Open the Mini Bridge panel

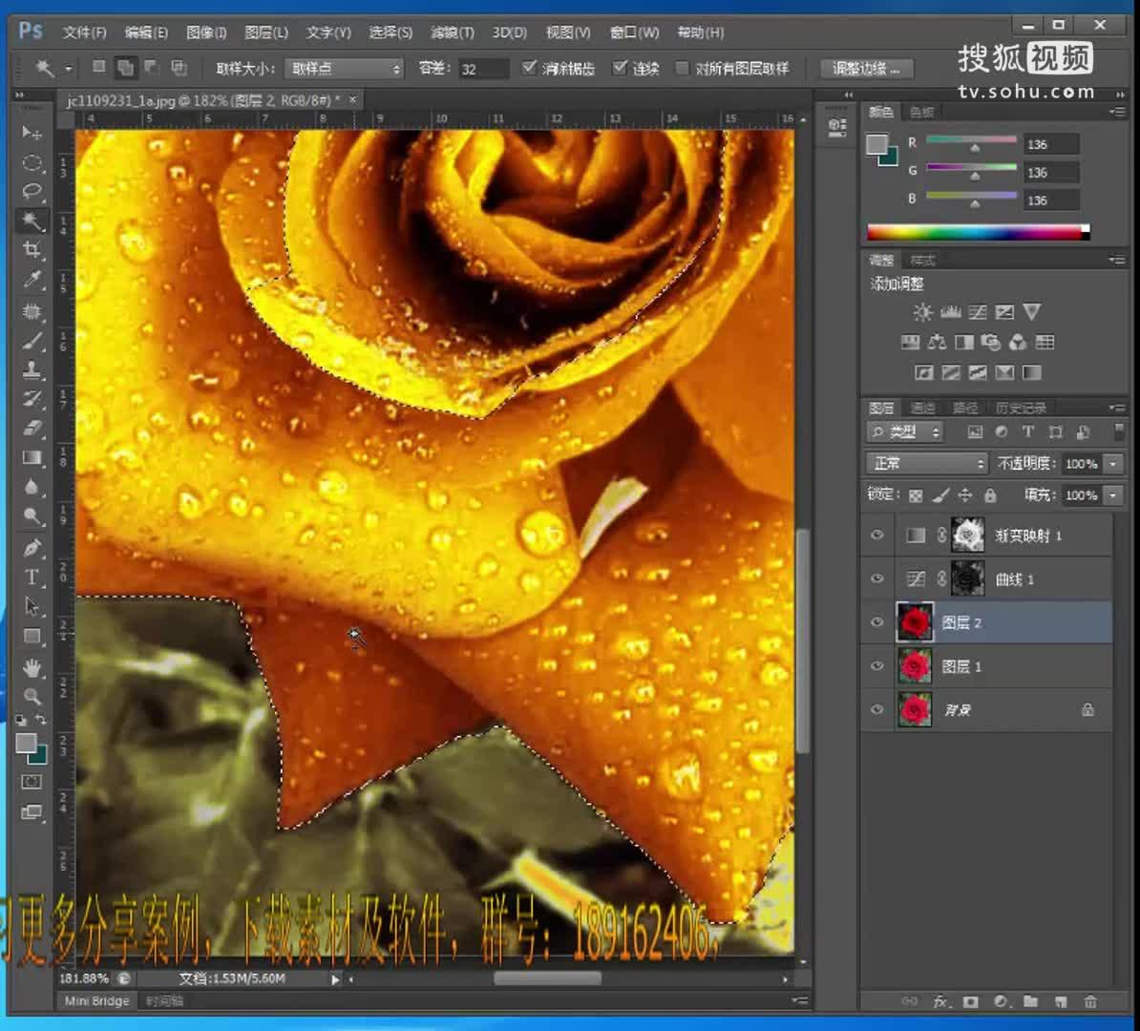[x=96, y=1000]
